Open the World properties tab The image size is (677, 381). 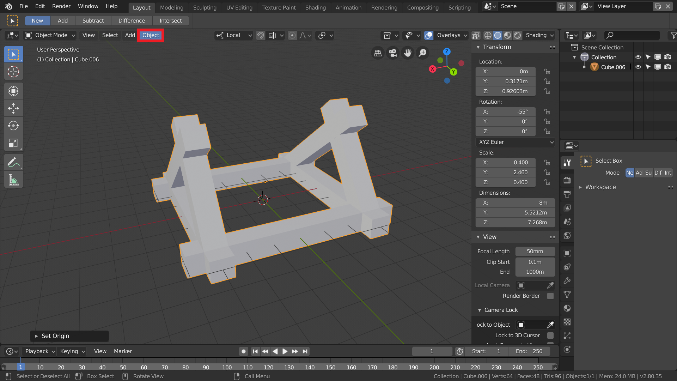coord(567,235)
